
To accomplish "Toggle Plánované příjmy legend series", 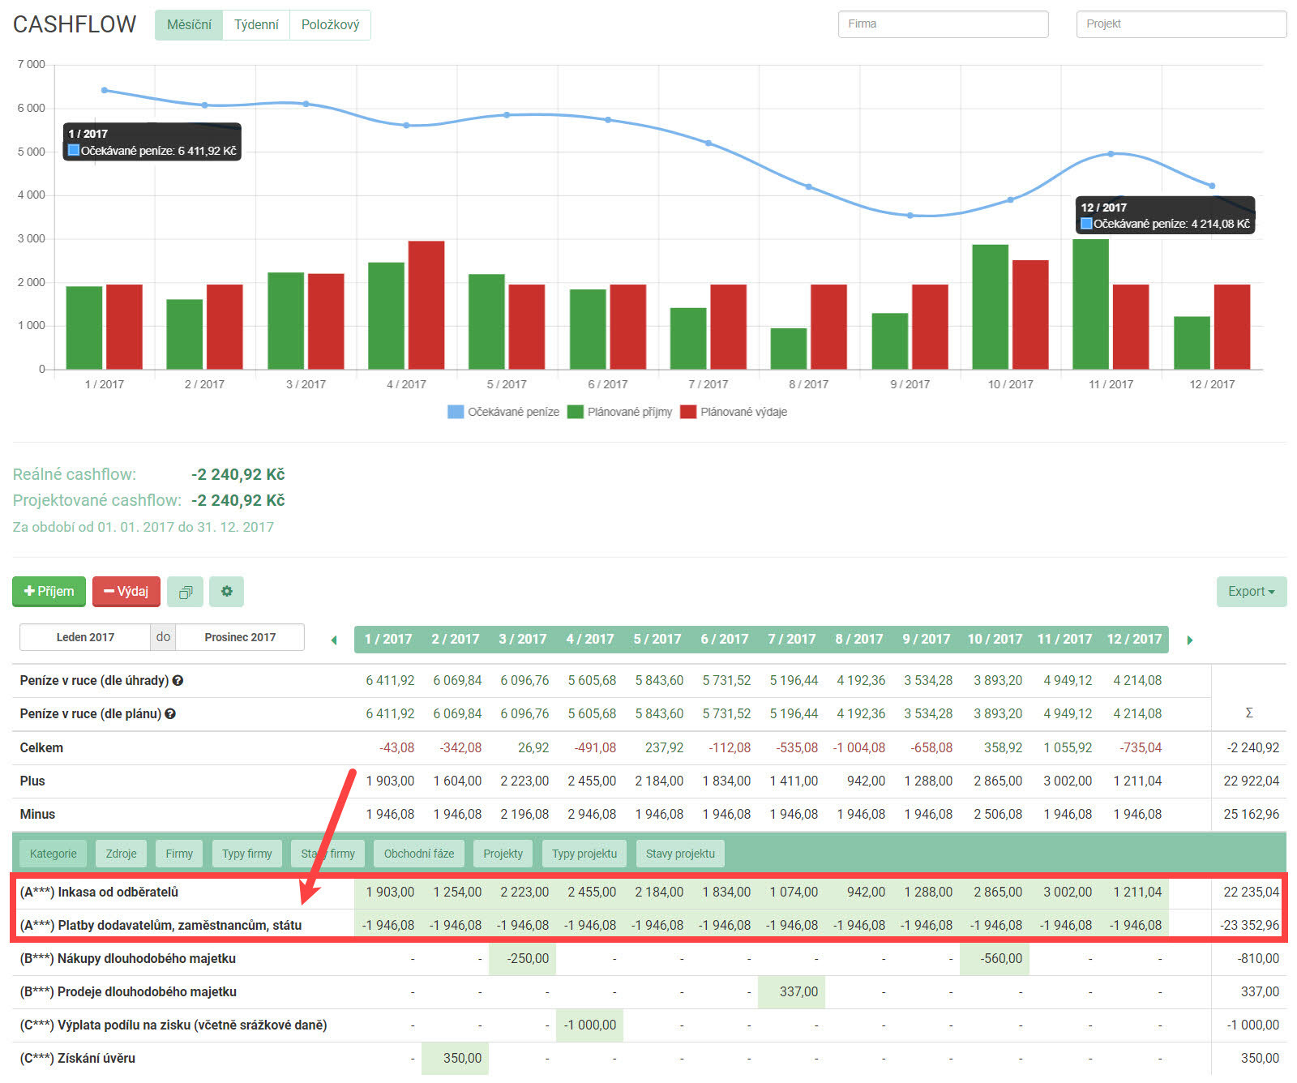I will [620, 412].
